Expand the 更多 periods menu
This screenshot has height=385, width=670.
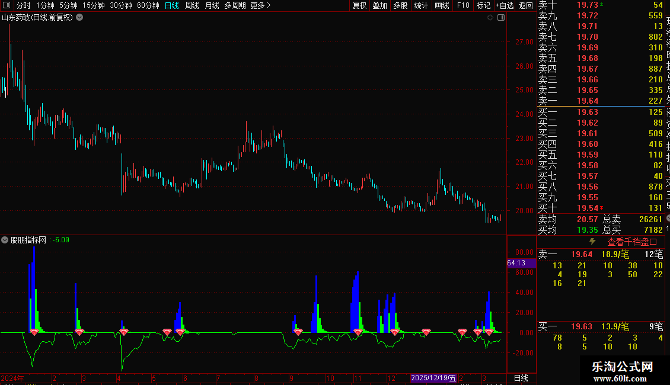coord(261,5)
